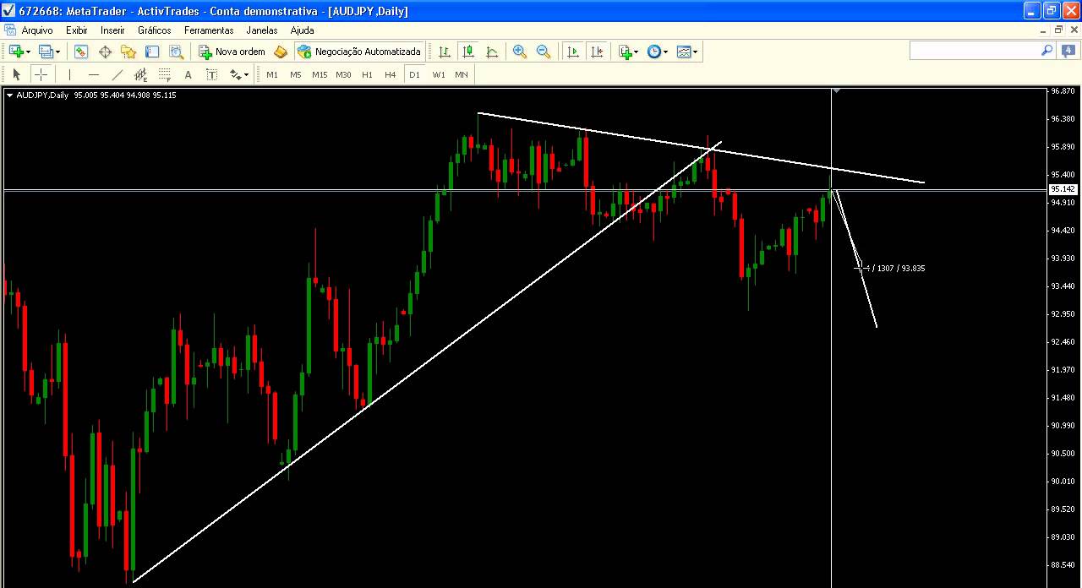Select the text label tool
1082x588 pixels.
[211, 74]
